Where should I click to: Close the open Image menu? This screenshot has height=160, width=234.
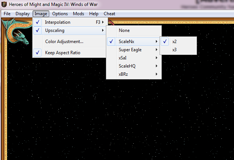pos(41,14)
